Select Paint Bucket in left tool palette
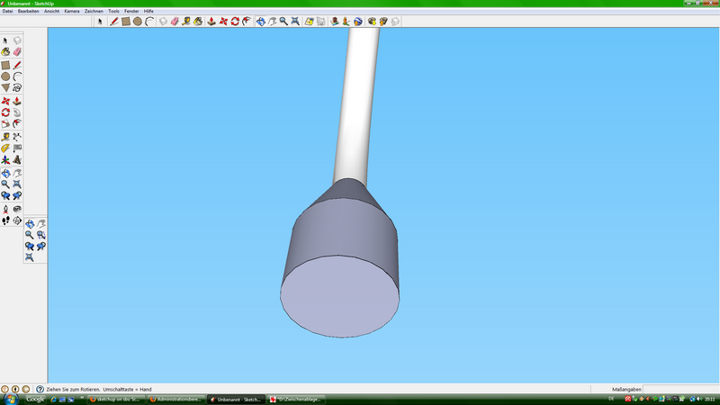This screenshot has width=720, height=405. click(x=5, y=53)
